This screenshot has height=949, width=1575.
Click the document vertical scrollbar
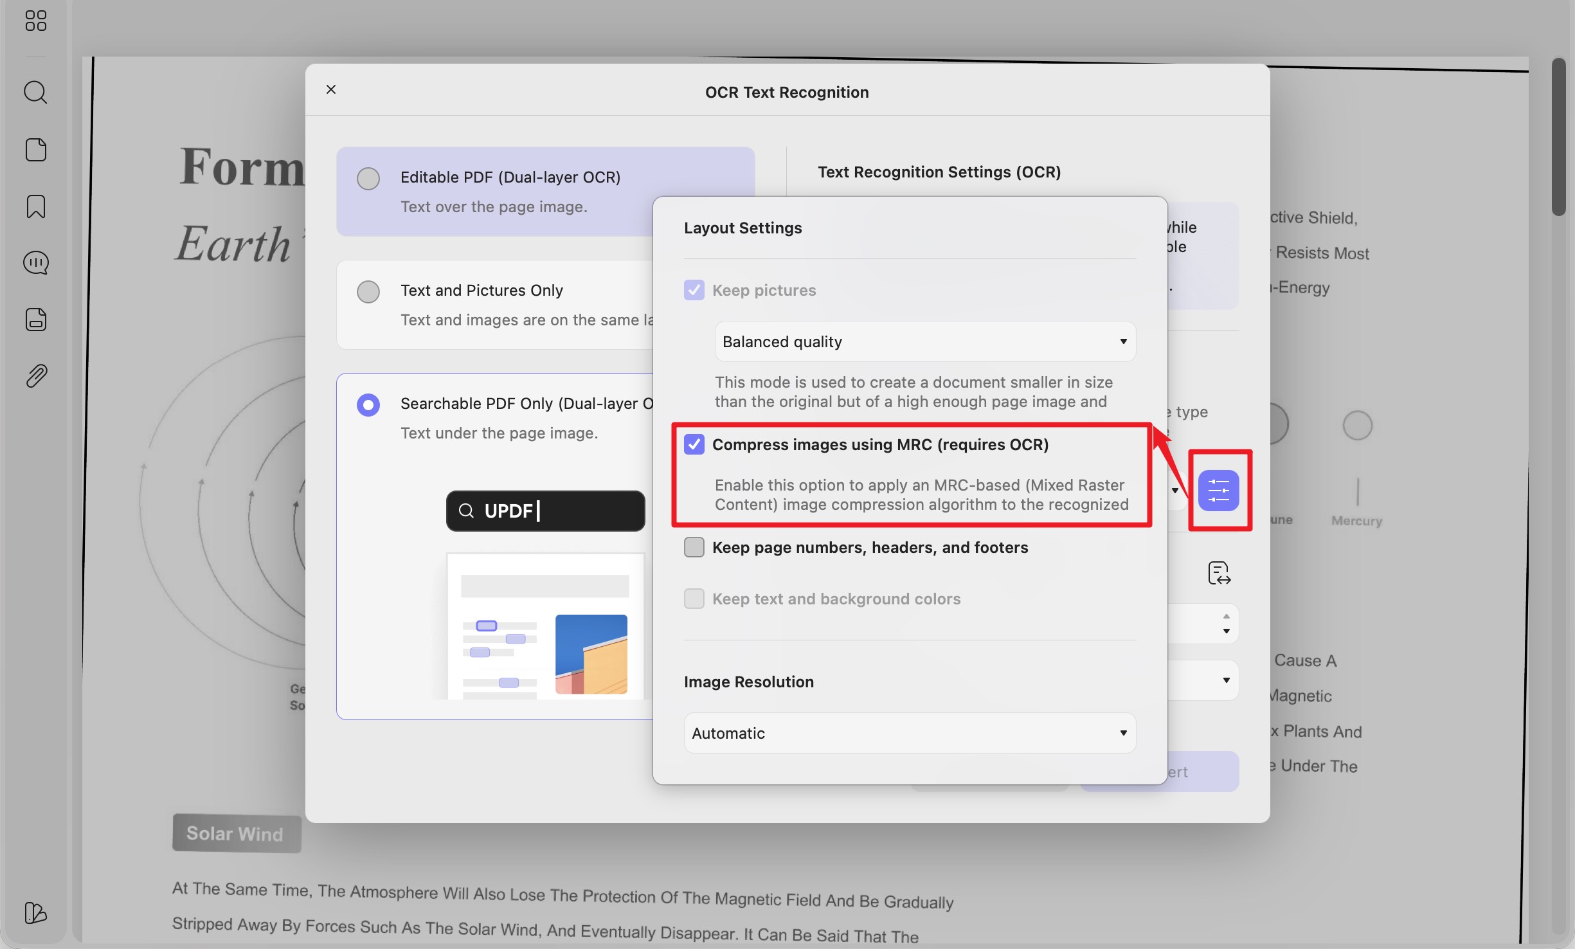coord(1558,137)
